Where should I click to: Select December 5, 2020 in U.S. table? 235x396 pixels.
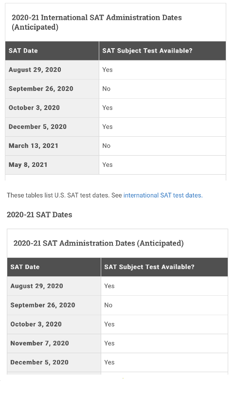(x=39, y=362)
